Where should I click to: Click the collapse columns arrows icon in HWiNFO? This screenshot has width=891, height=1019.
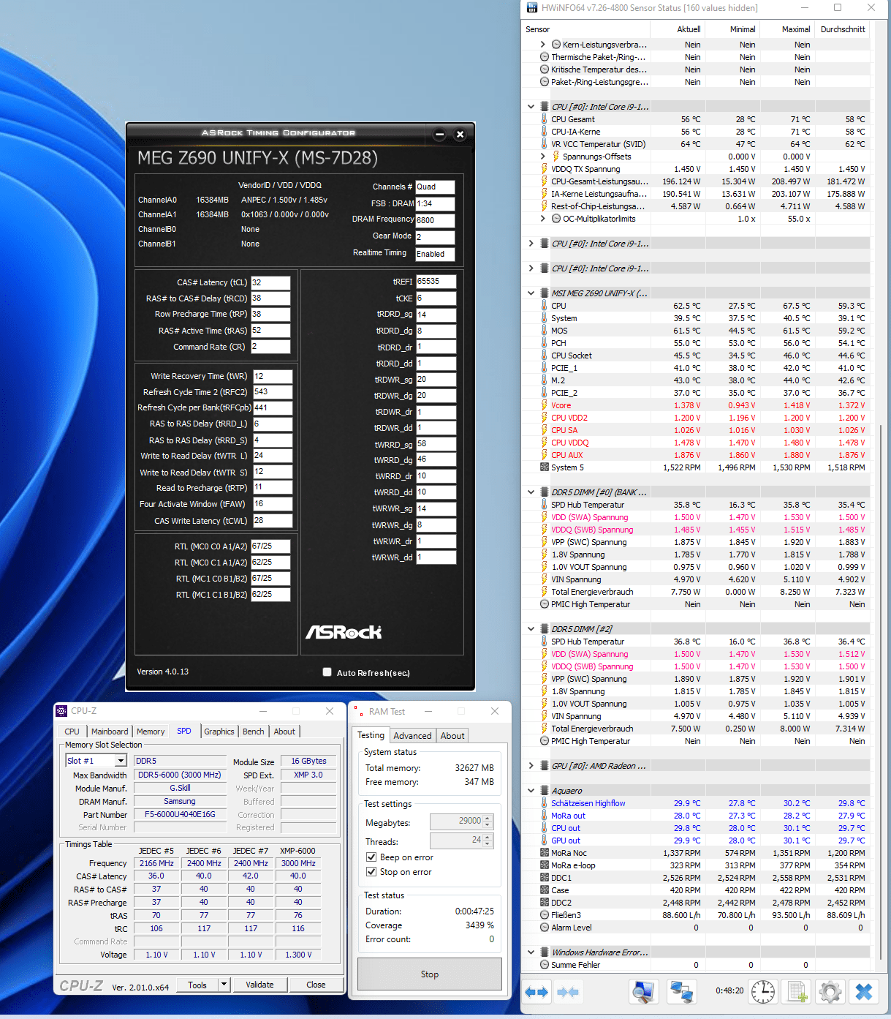[x=568, y=992]
